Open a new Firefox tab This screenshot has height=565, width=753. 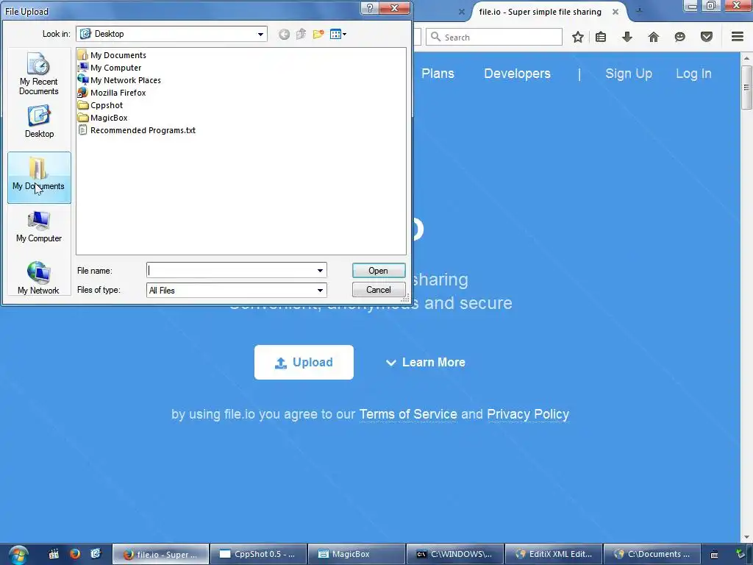coord(639,10)
